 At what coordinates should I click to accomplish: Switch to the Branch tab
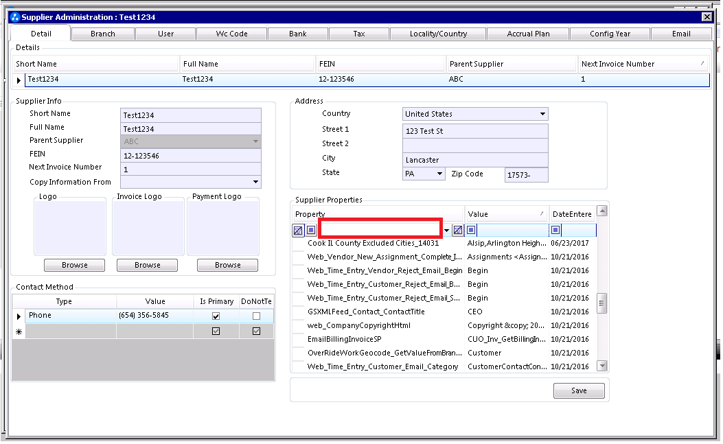tap(103, 34)
